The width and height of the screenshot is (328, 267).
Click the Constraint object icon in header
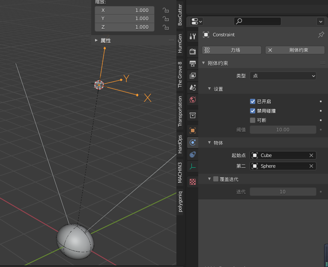(x=206, y=35)
